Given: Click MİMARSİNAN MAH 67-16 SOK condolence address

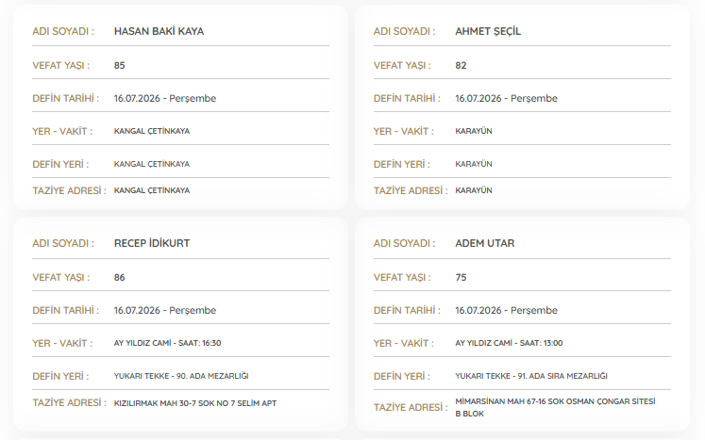Looking at the screenshot, I should point(555,407).
